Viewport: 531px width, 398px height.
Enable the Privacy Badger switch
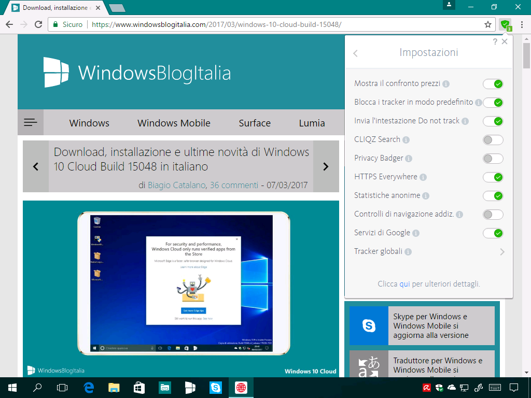pos(493,159)
